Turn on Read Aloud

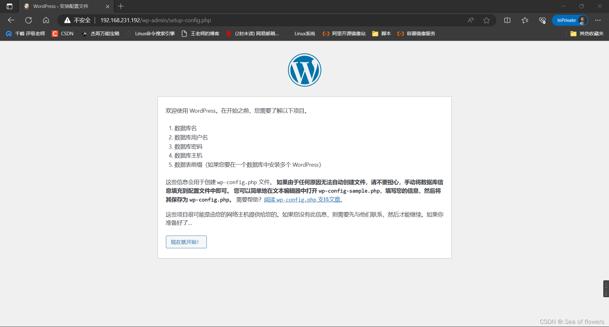coord(471,20)
